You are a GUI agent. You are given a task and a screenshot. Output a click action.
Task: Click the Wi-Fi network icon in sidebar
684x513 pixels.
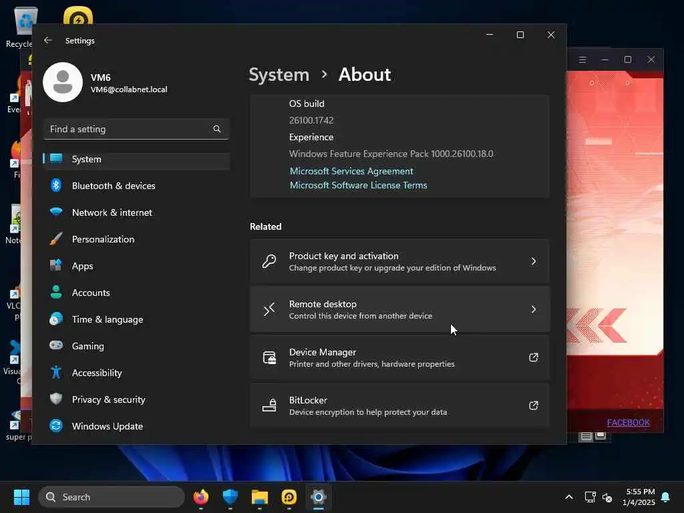[56, 212]
